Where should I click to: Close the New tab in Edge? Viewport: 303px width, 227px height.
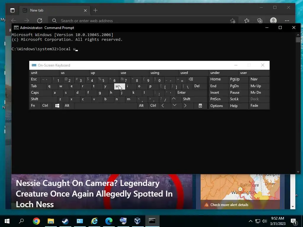pyautogui.click(x=85, y=10)
